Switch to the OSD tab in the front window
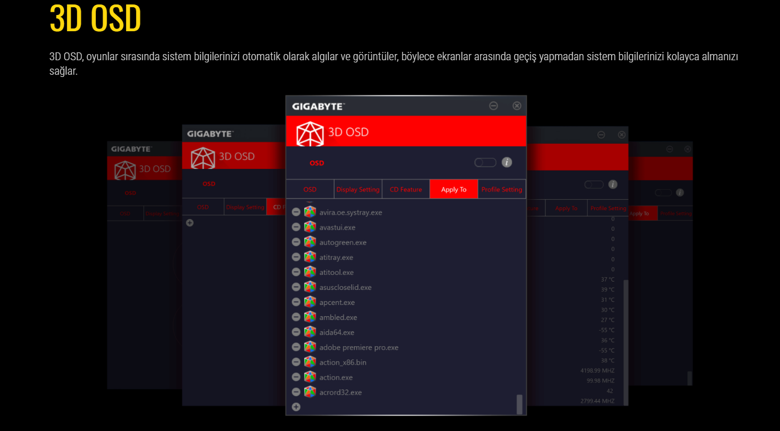 (310, 190)
